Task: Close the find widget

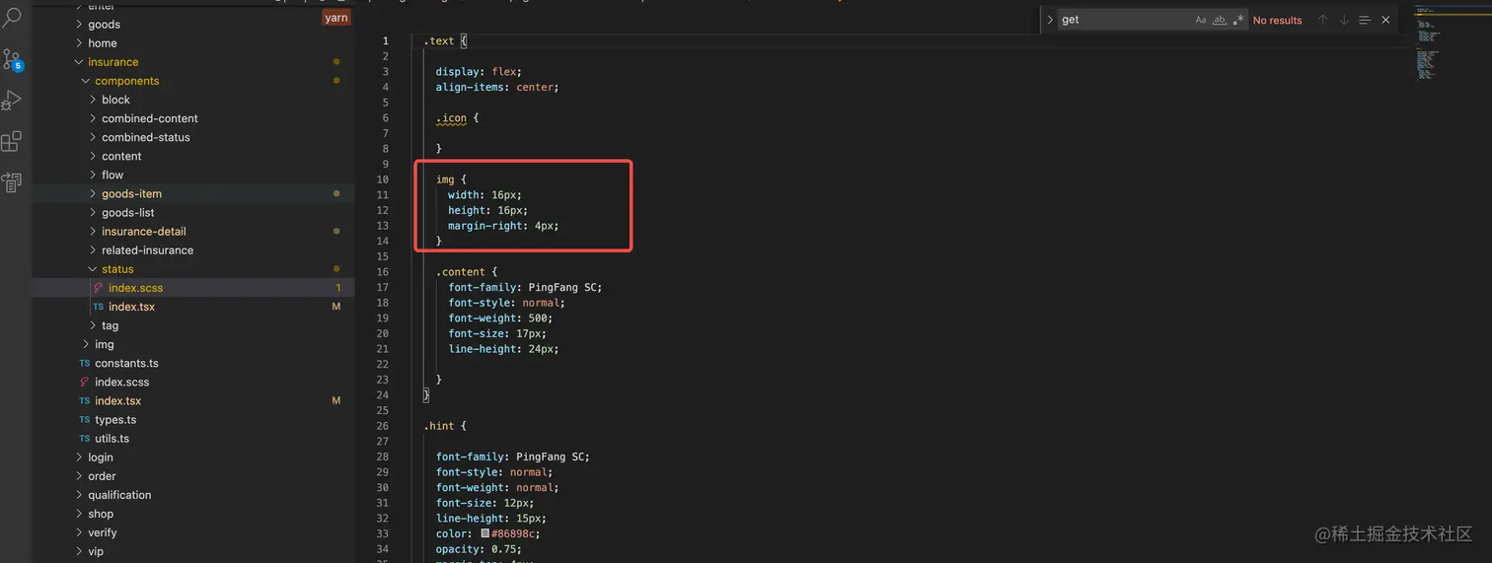Action: (1385, 20)
